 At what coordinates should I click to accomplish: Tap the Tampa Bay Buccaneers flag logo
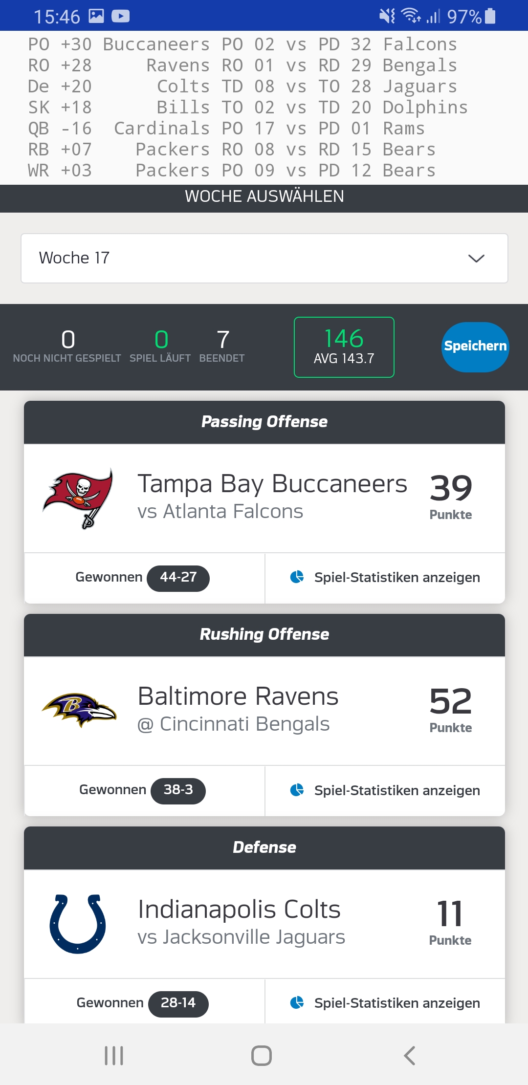click(78, 498)
